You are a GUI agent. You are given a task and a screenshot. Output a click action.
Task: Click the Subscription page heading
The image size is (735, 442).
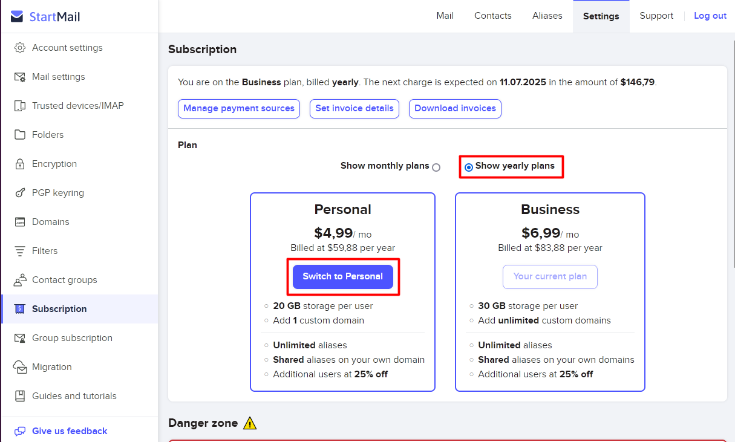[203, 50]
